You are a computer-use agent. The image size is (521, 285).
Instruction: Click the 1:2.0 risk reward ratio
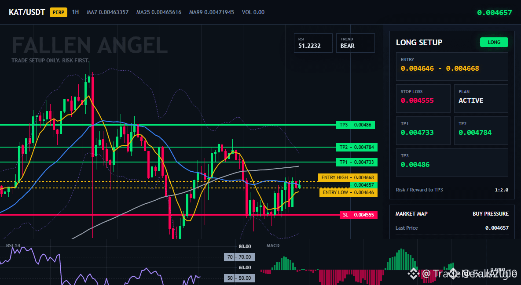click(x=501, y=190)
